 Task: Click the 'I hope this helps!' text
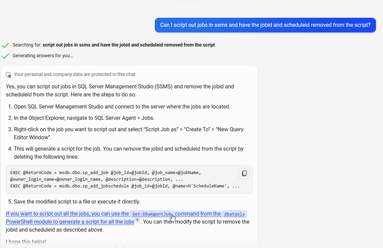click(x=26, y=242)
